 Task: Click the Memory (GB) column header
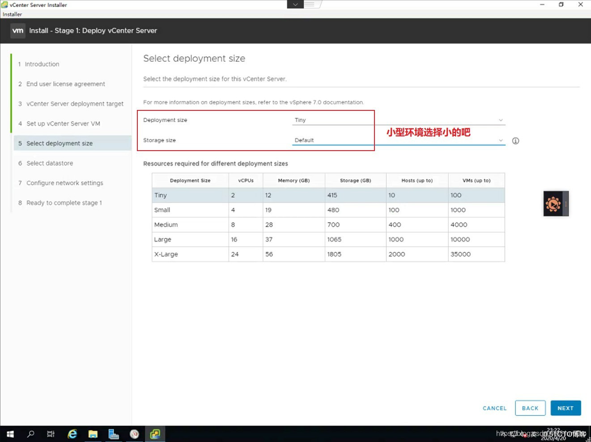click(x=294, y=181)
